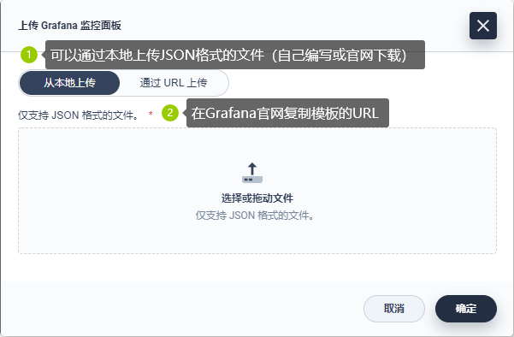Screen dimensions: 514x337
Task: Click the upload arrow icon
Action: coord(252,173)
